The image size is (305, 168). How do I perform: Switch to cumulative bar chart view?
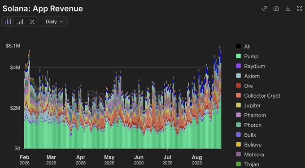pos(20,22)
